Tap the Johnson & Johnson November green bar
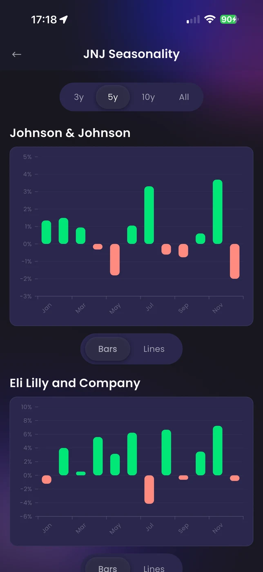 coord(218,212)
